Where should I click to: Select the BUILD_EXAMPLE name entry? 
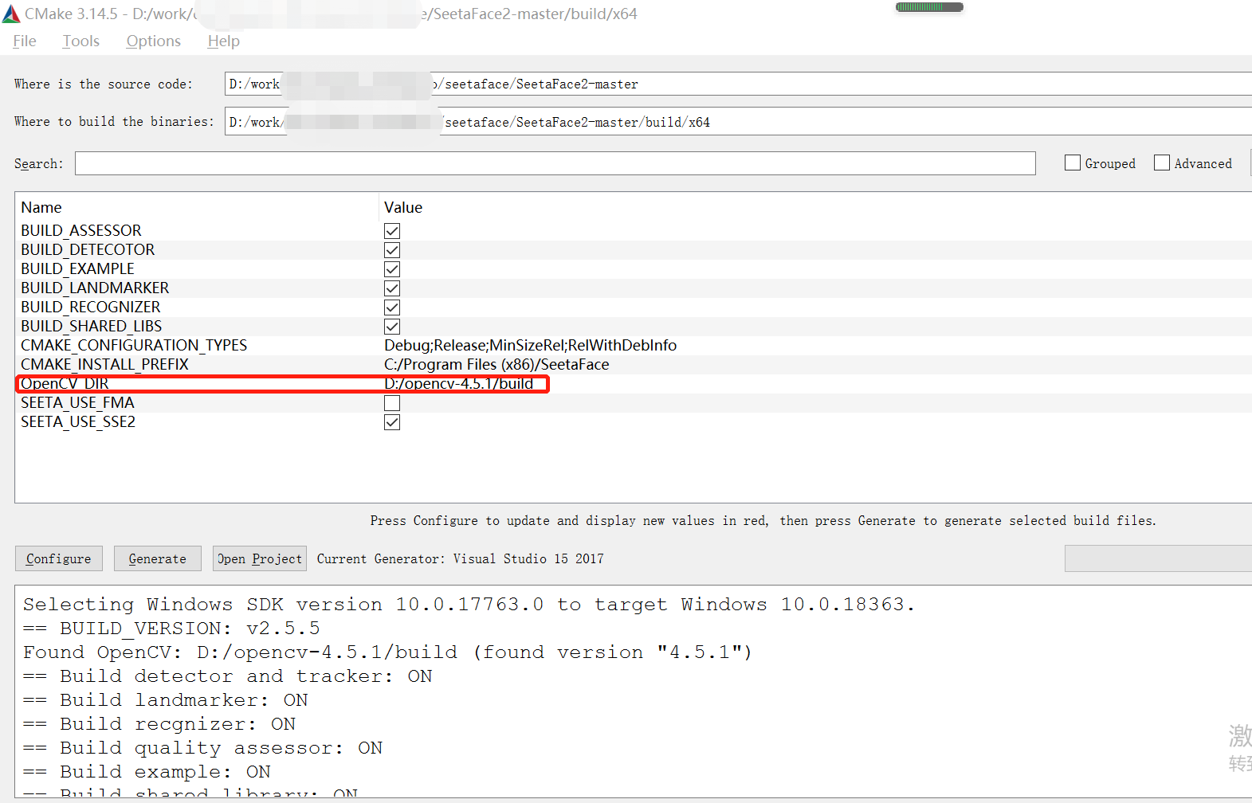pos(77,269)
